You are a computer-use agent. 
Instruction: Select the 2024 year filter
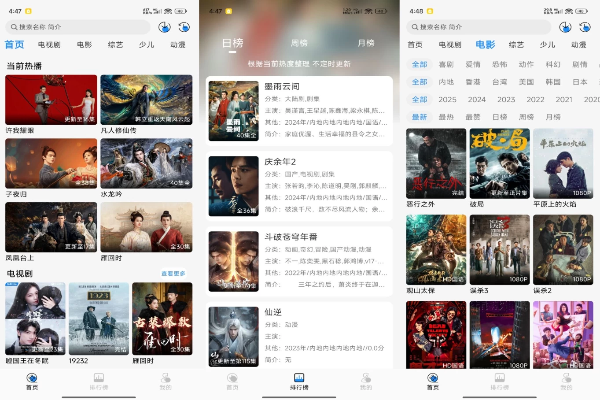[x=477, y=100]
